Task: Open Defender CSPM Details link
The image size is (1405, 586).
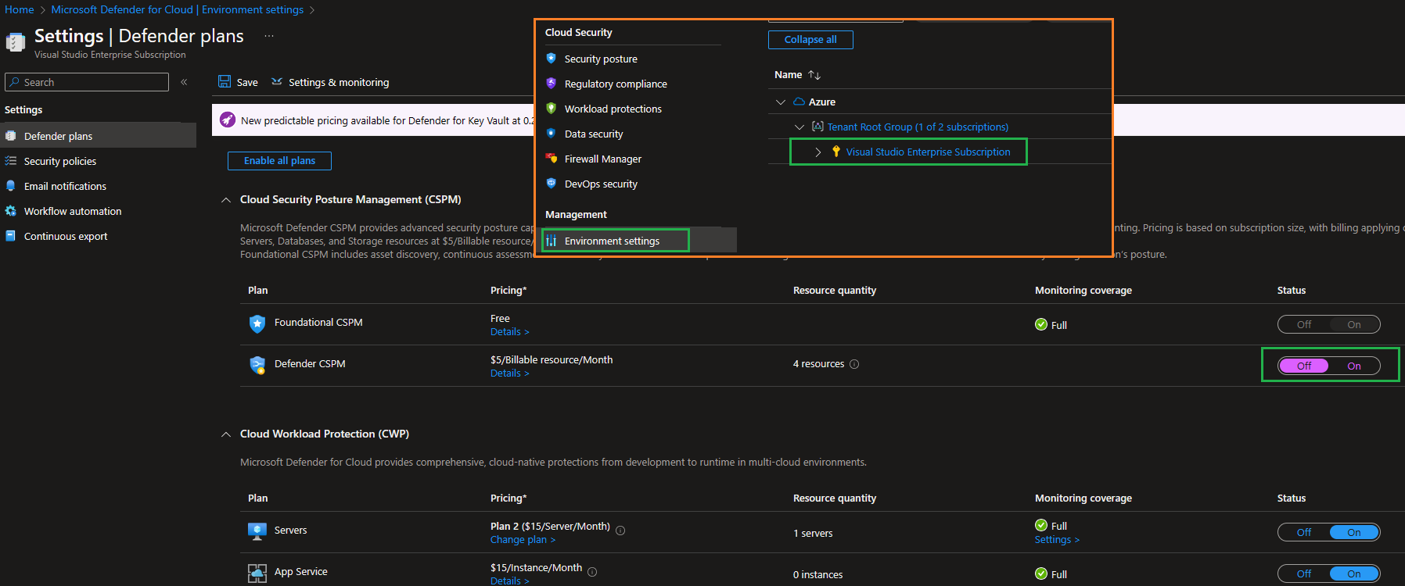Action: 509,373
